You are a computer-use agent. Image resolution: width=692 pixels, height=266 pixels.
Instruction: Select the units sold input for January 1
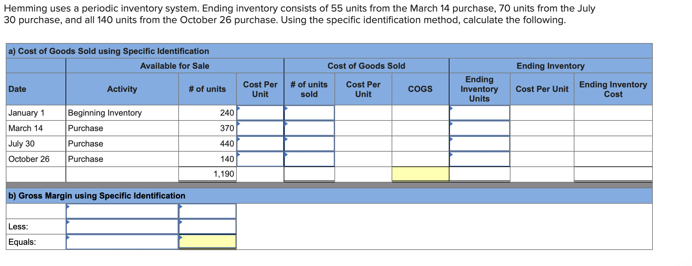pyautogui.click(x=309, y=113)
